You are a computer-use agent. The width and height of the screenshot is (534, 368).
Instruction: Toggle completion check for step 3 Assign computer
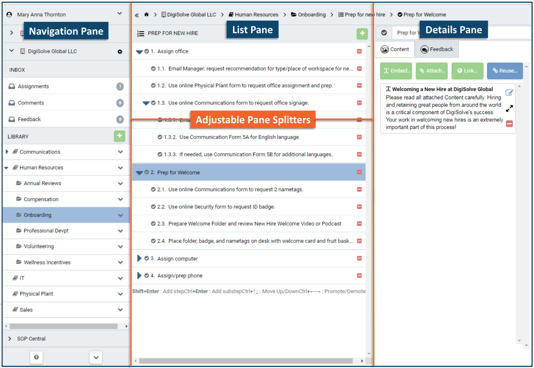147,258
